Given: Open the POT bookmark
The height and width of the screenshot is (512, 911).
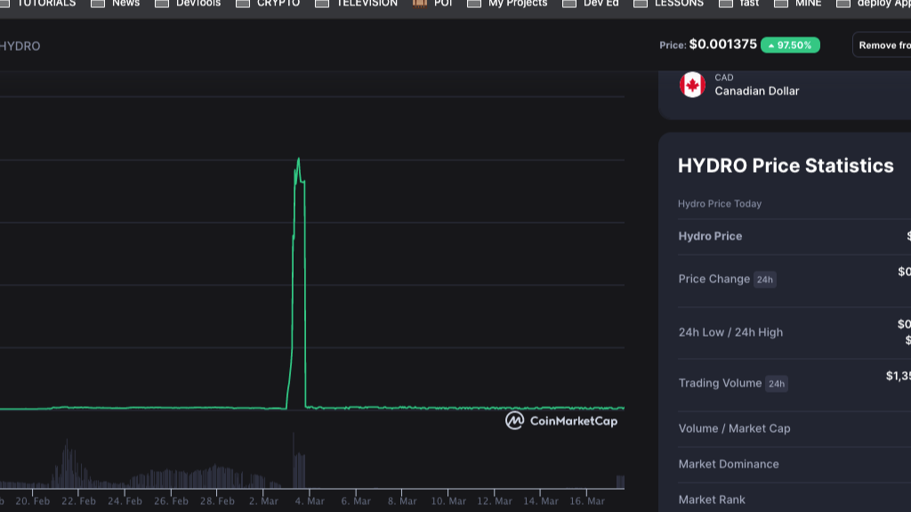Looking at the screenshot, I should tap(432, 4).
